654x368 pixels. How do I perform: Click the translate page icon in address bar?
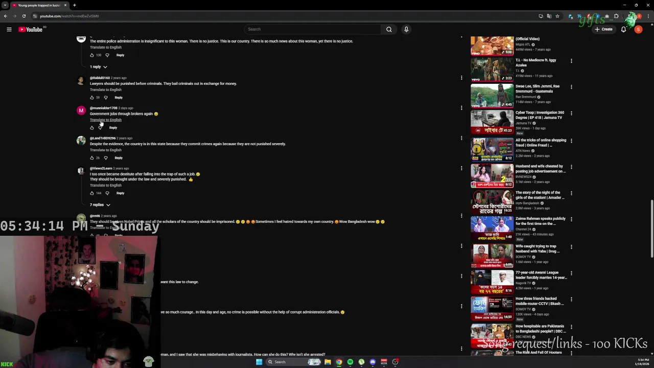pos(549,16)
